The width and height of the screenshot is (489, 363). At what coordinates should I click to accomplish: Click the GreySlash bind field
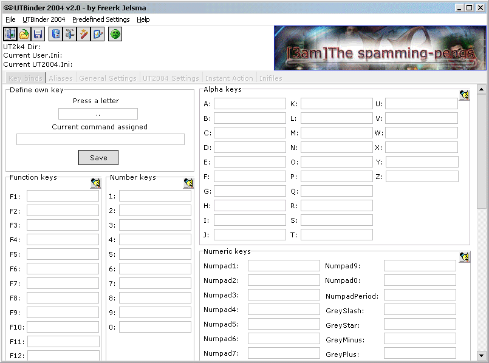pos(420,310)
